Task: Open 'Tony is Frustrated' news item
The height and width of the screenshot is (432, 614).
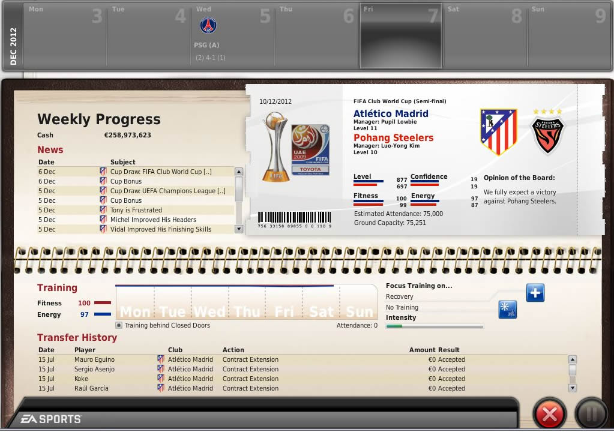Action: pos(136,210)
